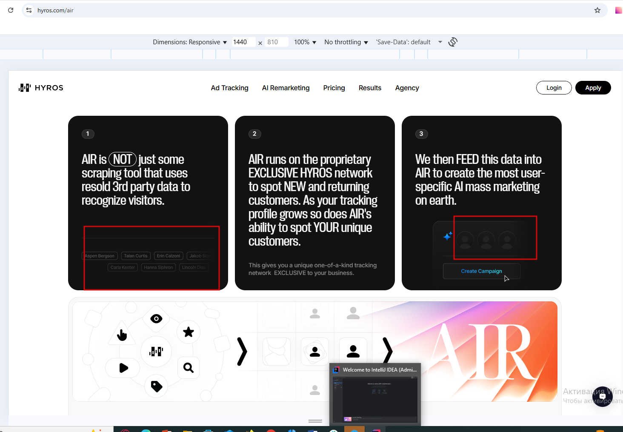Click the number 1 badge on first card
Image resolution: width=623 pixels, height=432 pixels.
coord(88,134)
